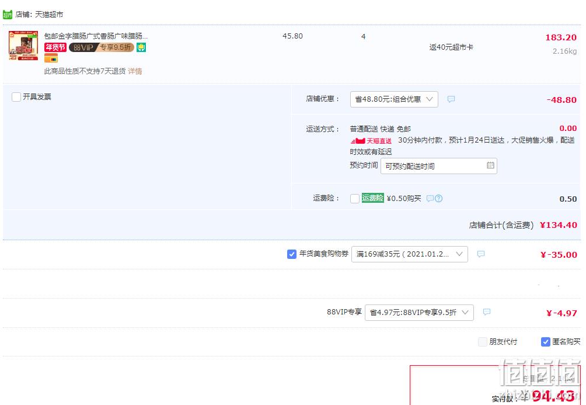The image size is (586, 405).
Task: Click the green Tmall Supermarket store icon
Action: point(8,15)
